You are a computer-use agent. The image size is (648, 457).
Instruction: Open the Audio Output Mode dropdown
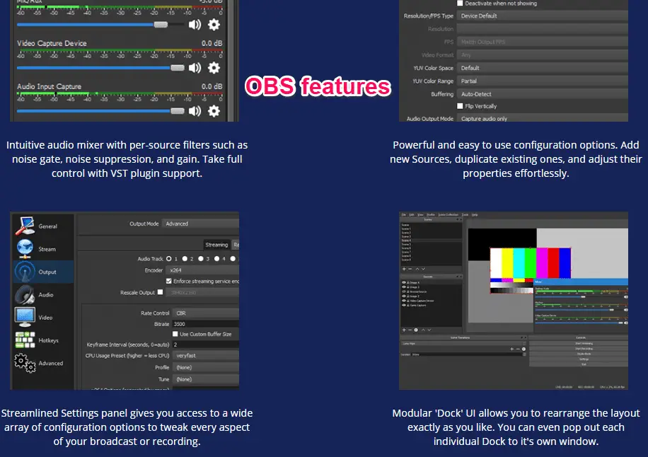543,118
